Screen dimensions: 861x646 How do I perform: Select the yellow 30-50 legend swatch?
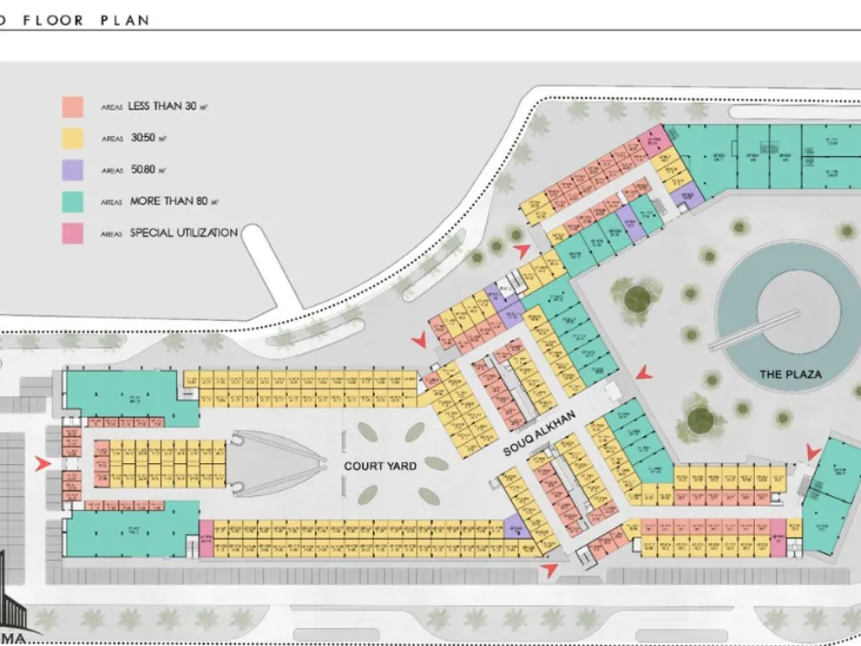[72, 138]
